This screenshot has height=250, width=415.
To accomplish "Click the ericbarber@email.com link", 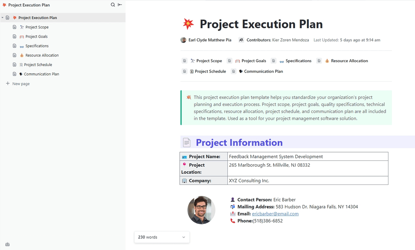I will 275,214.
